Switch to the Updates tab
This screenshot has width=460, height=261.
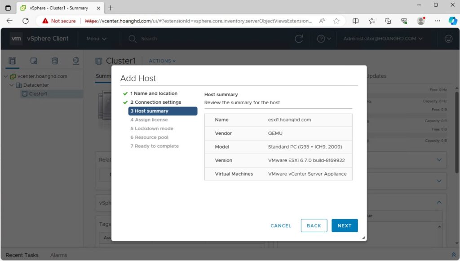pos(377,76)
